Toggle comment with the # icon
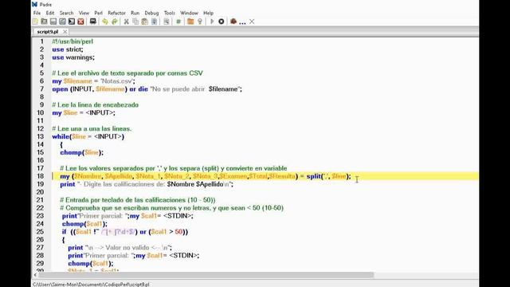Image resolution: width=510 pixels, height=287 pixels. (178, 22)
